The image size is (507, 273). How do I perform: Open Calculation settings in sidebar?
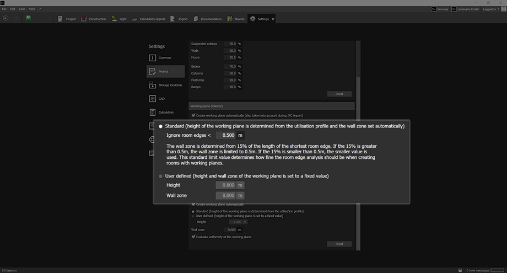(x=153, y=112)
